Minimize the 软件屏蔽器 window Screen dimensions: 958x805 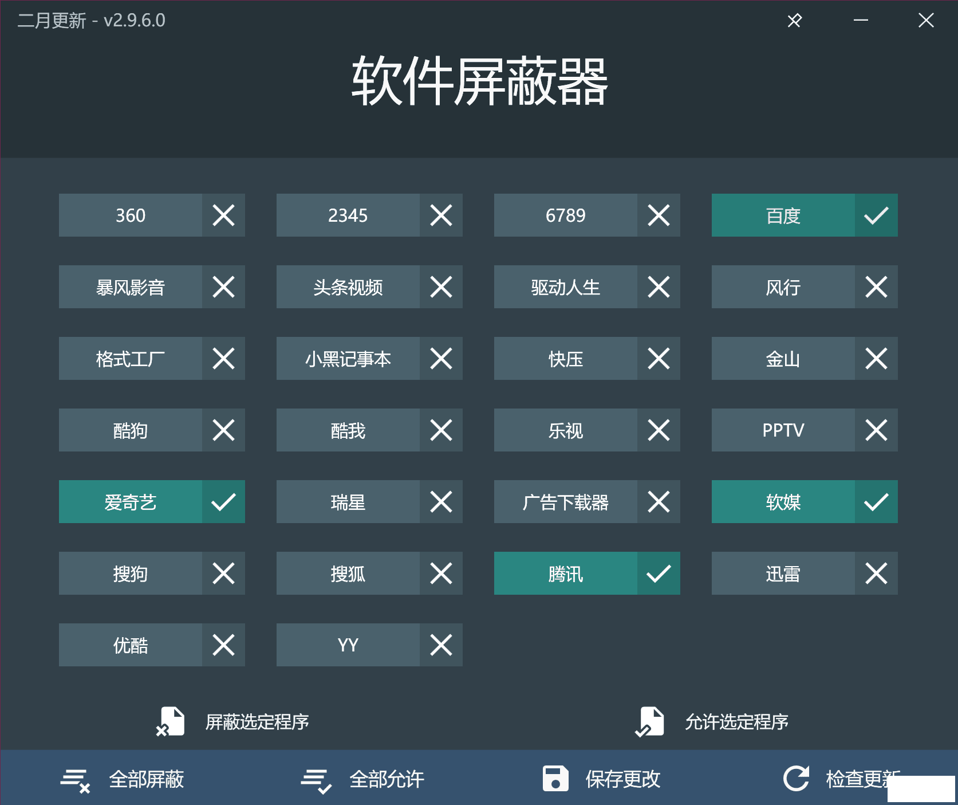pos(861,21)
